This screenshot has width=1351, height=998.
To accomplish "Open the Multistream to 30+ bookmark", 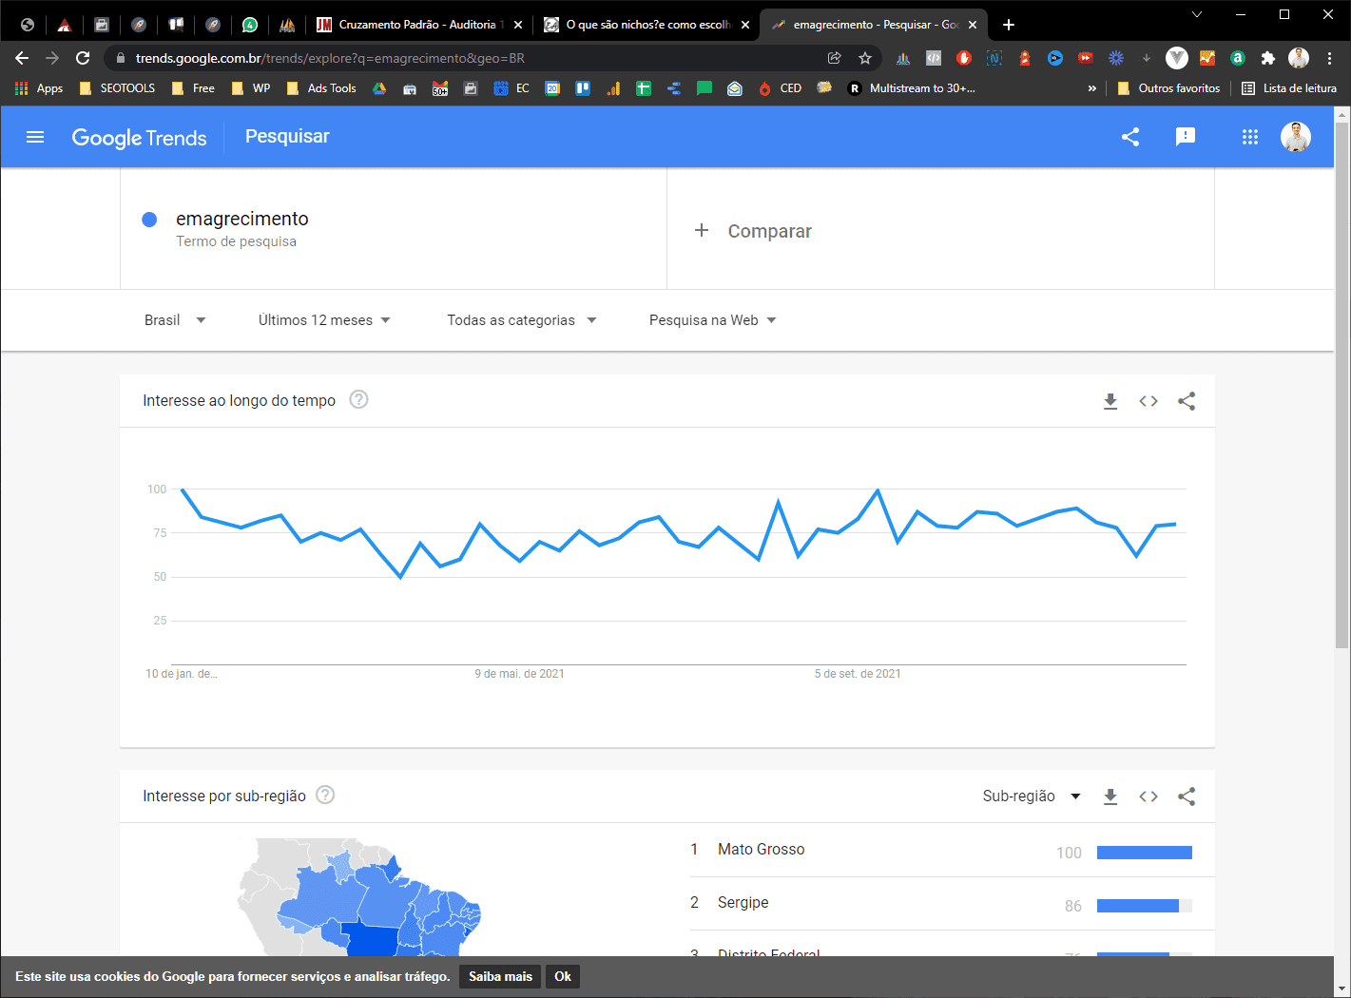I will click(x=911, y=88).
